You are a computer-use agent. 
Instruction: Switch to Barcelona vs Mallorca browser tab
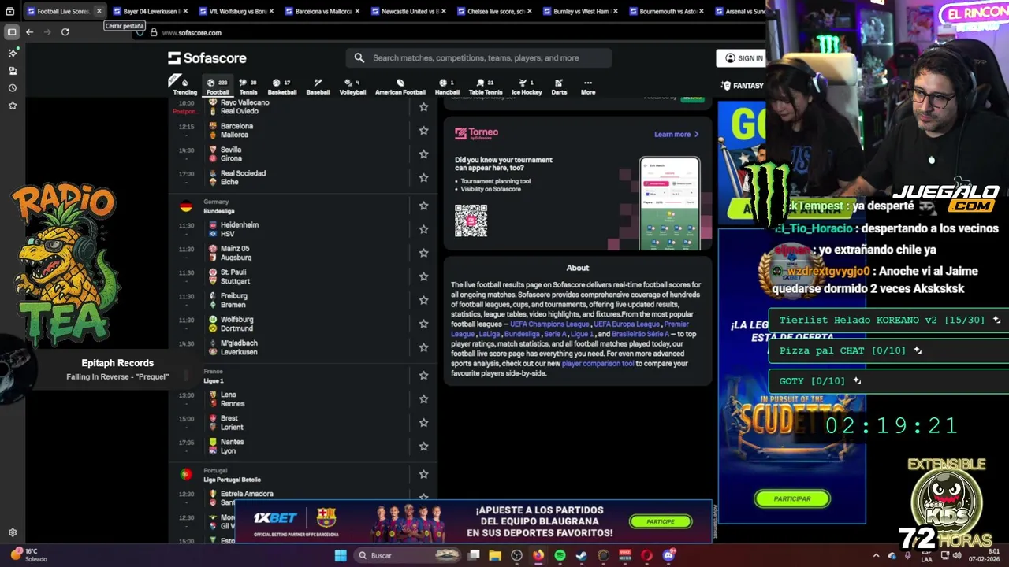[x=323, y=12]
